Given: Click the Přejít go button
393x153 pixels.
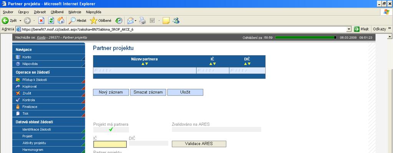Looking at the screenshot, I should click(x=361, y=29).
